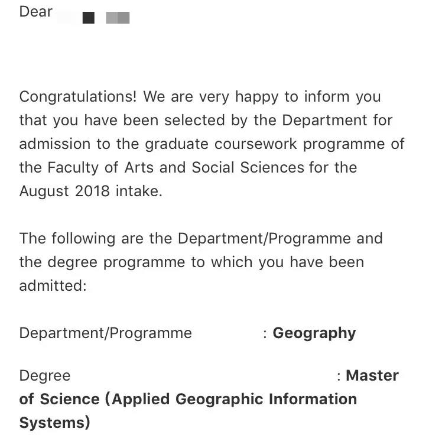Click the "August 2018 intake." text

coord(90,191)
